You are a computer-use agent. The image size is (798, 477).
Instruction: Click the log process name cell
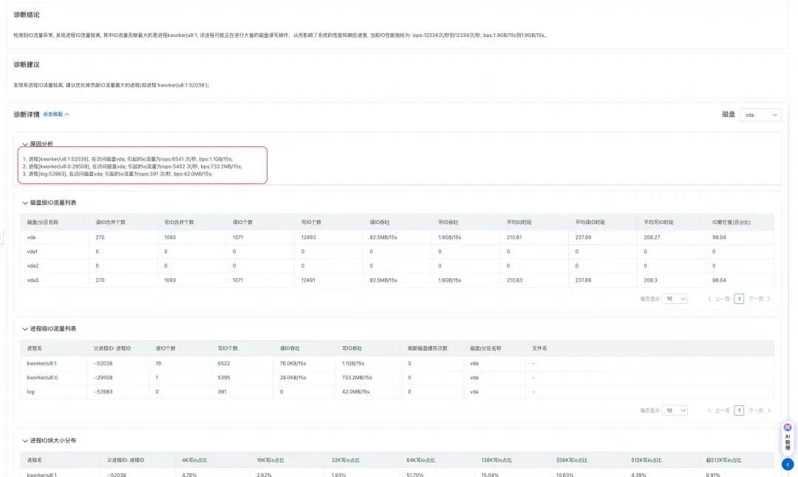[30, 391]
